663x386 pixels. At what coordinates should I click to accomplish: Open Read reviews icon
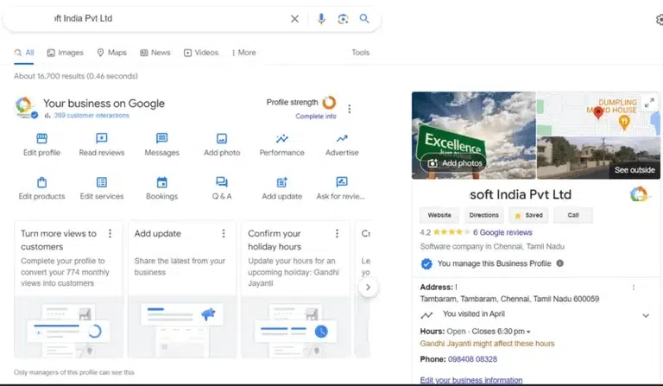pyautogui.click(x=102, y=138)
